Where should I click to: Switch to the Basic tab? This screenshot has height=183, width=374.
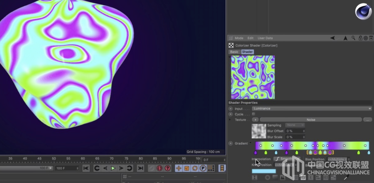tap(234, 52)
